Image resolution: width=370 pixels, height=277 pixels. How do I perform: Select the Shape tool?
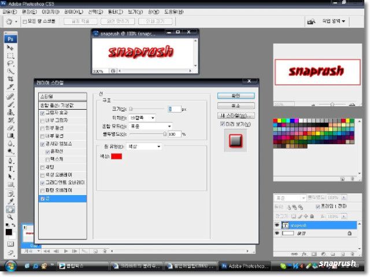click(x=10, y=184)
